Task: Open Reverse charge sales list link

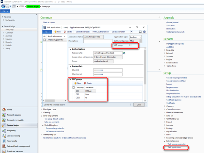Action: point(55,128)
